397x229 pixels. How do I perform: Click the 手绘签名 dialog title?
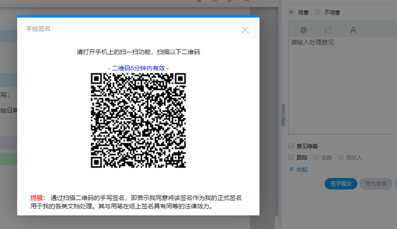coord(38,28)
